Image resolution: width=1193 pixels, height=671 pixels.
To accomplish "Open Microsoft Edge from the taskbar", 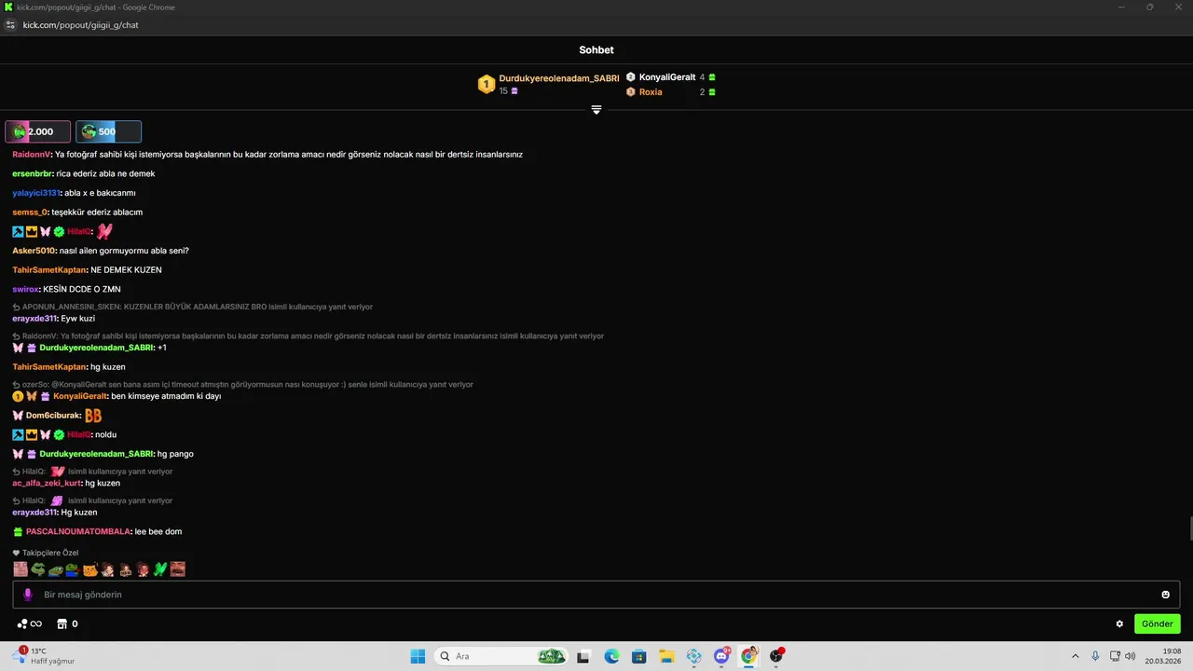I will [x=611, y=656].
